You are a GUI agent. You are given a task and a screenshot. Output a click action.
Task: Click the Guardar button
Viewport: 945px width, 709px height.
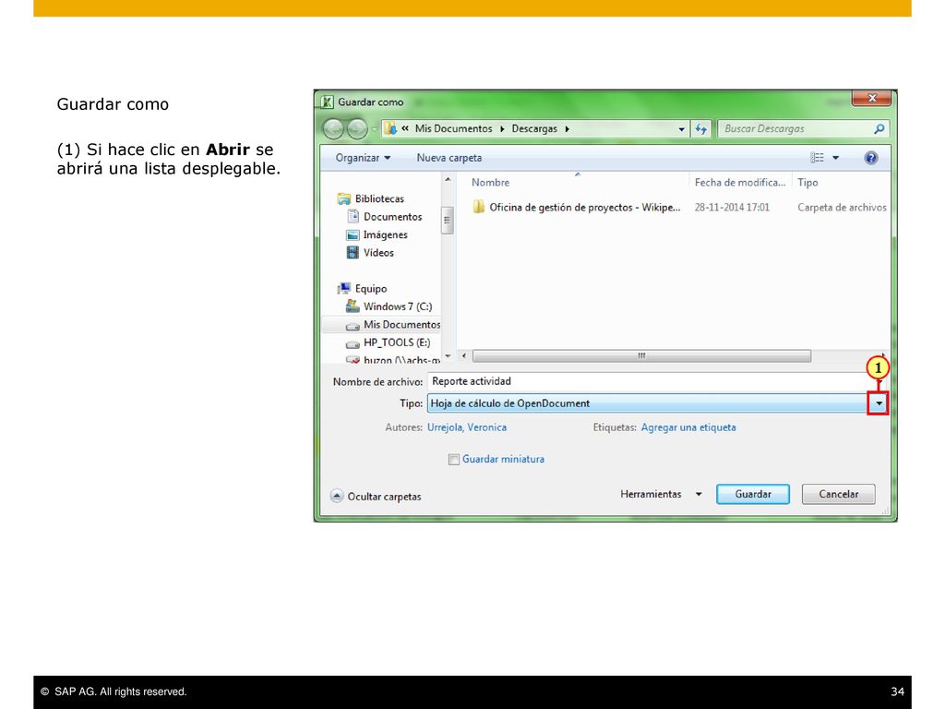753,495
